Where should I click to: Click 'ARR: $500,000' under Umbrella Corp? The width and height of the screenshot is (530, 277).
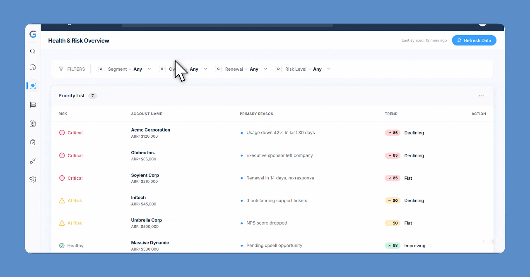click(145, 227)
